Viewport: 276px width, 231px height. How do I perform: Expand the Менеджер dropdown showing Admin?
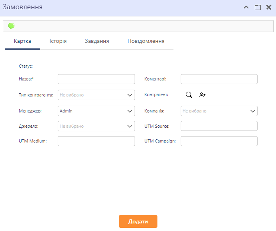pos(96,111)
